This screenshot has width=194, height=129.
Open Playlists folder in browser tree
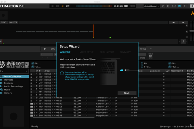[8, 80]
